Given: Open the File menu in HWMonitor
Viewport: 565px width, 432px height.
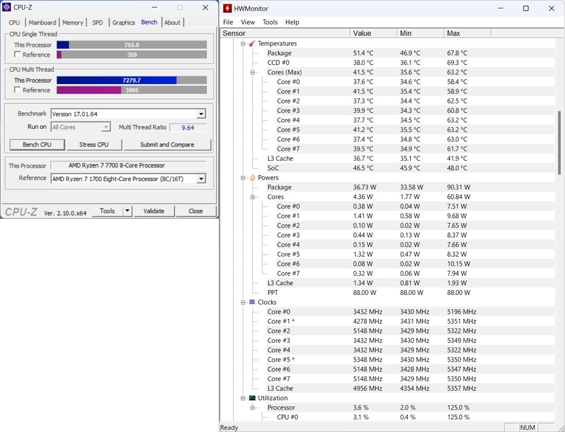Looking at the screenshot, I should coord(228,22).
